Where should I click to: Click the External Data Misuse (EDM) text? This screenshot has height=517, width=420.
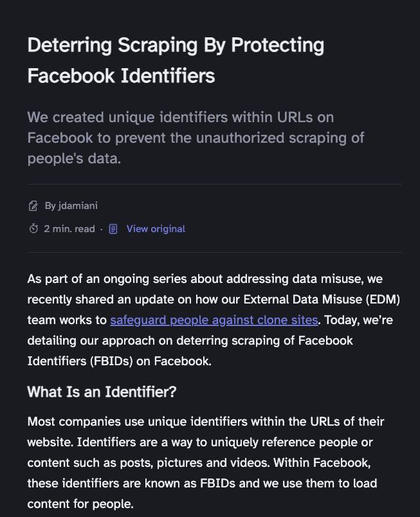[x=322, y=300]
